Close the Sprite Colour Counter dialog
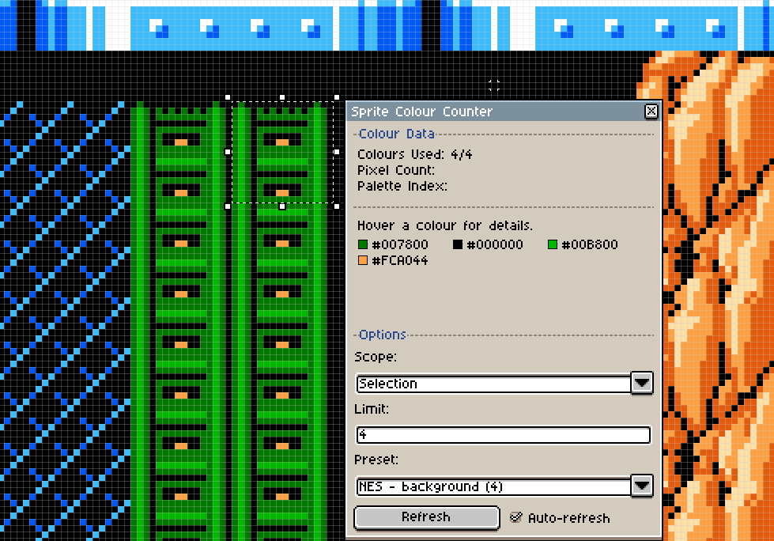 (651, 111)
